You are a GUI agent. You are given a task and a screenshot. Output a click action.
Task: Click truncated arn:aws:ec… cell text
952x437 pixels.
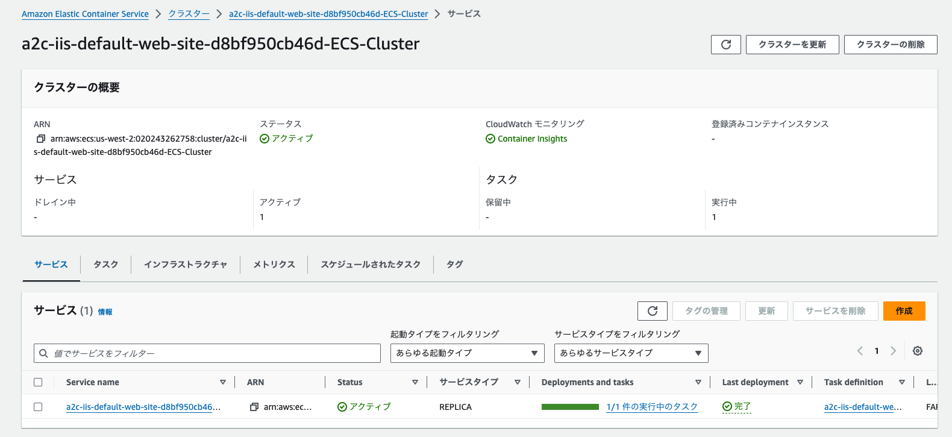pyautogui.click(x=288, y=407)
